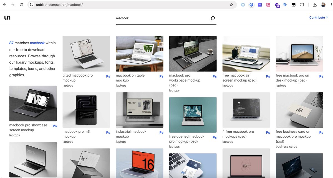The image size is (333, 178).
Task: Go back with the browser back arrow
Action: 4,5
